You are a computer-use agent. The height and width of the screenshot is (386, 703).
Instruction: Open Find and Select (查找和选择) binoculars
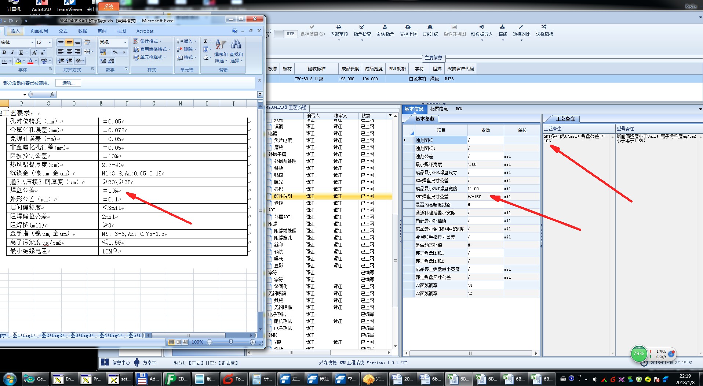point(236,51)
